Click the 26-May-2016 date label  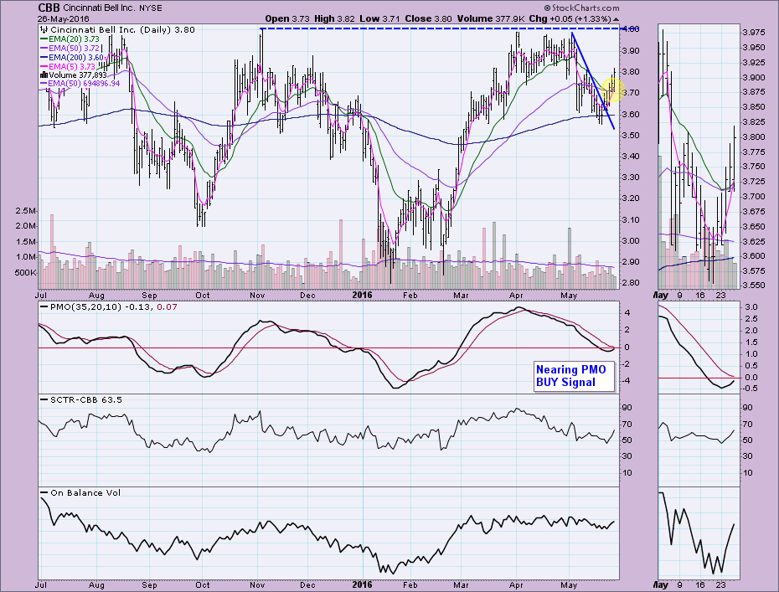click(x=63, y=19)
